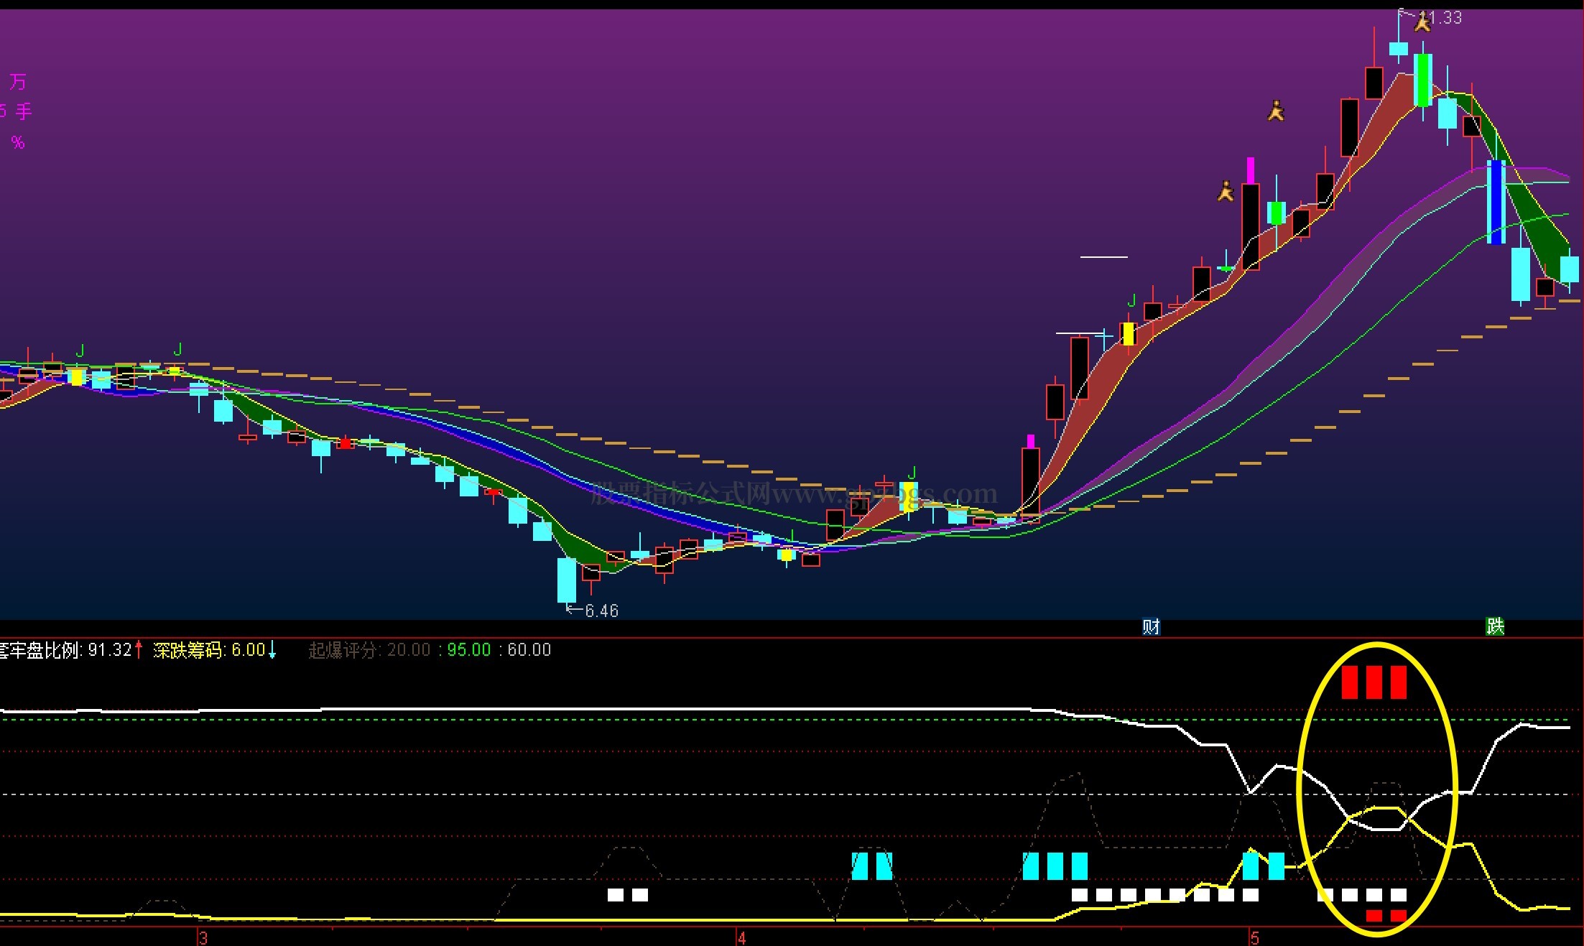The width and height of the screenshot is (1584, 946).
Task: Click the blue 财 marker below the chart
Action: coord(1151,626)
